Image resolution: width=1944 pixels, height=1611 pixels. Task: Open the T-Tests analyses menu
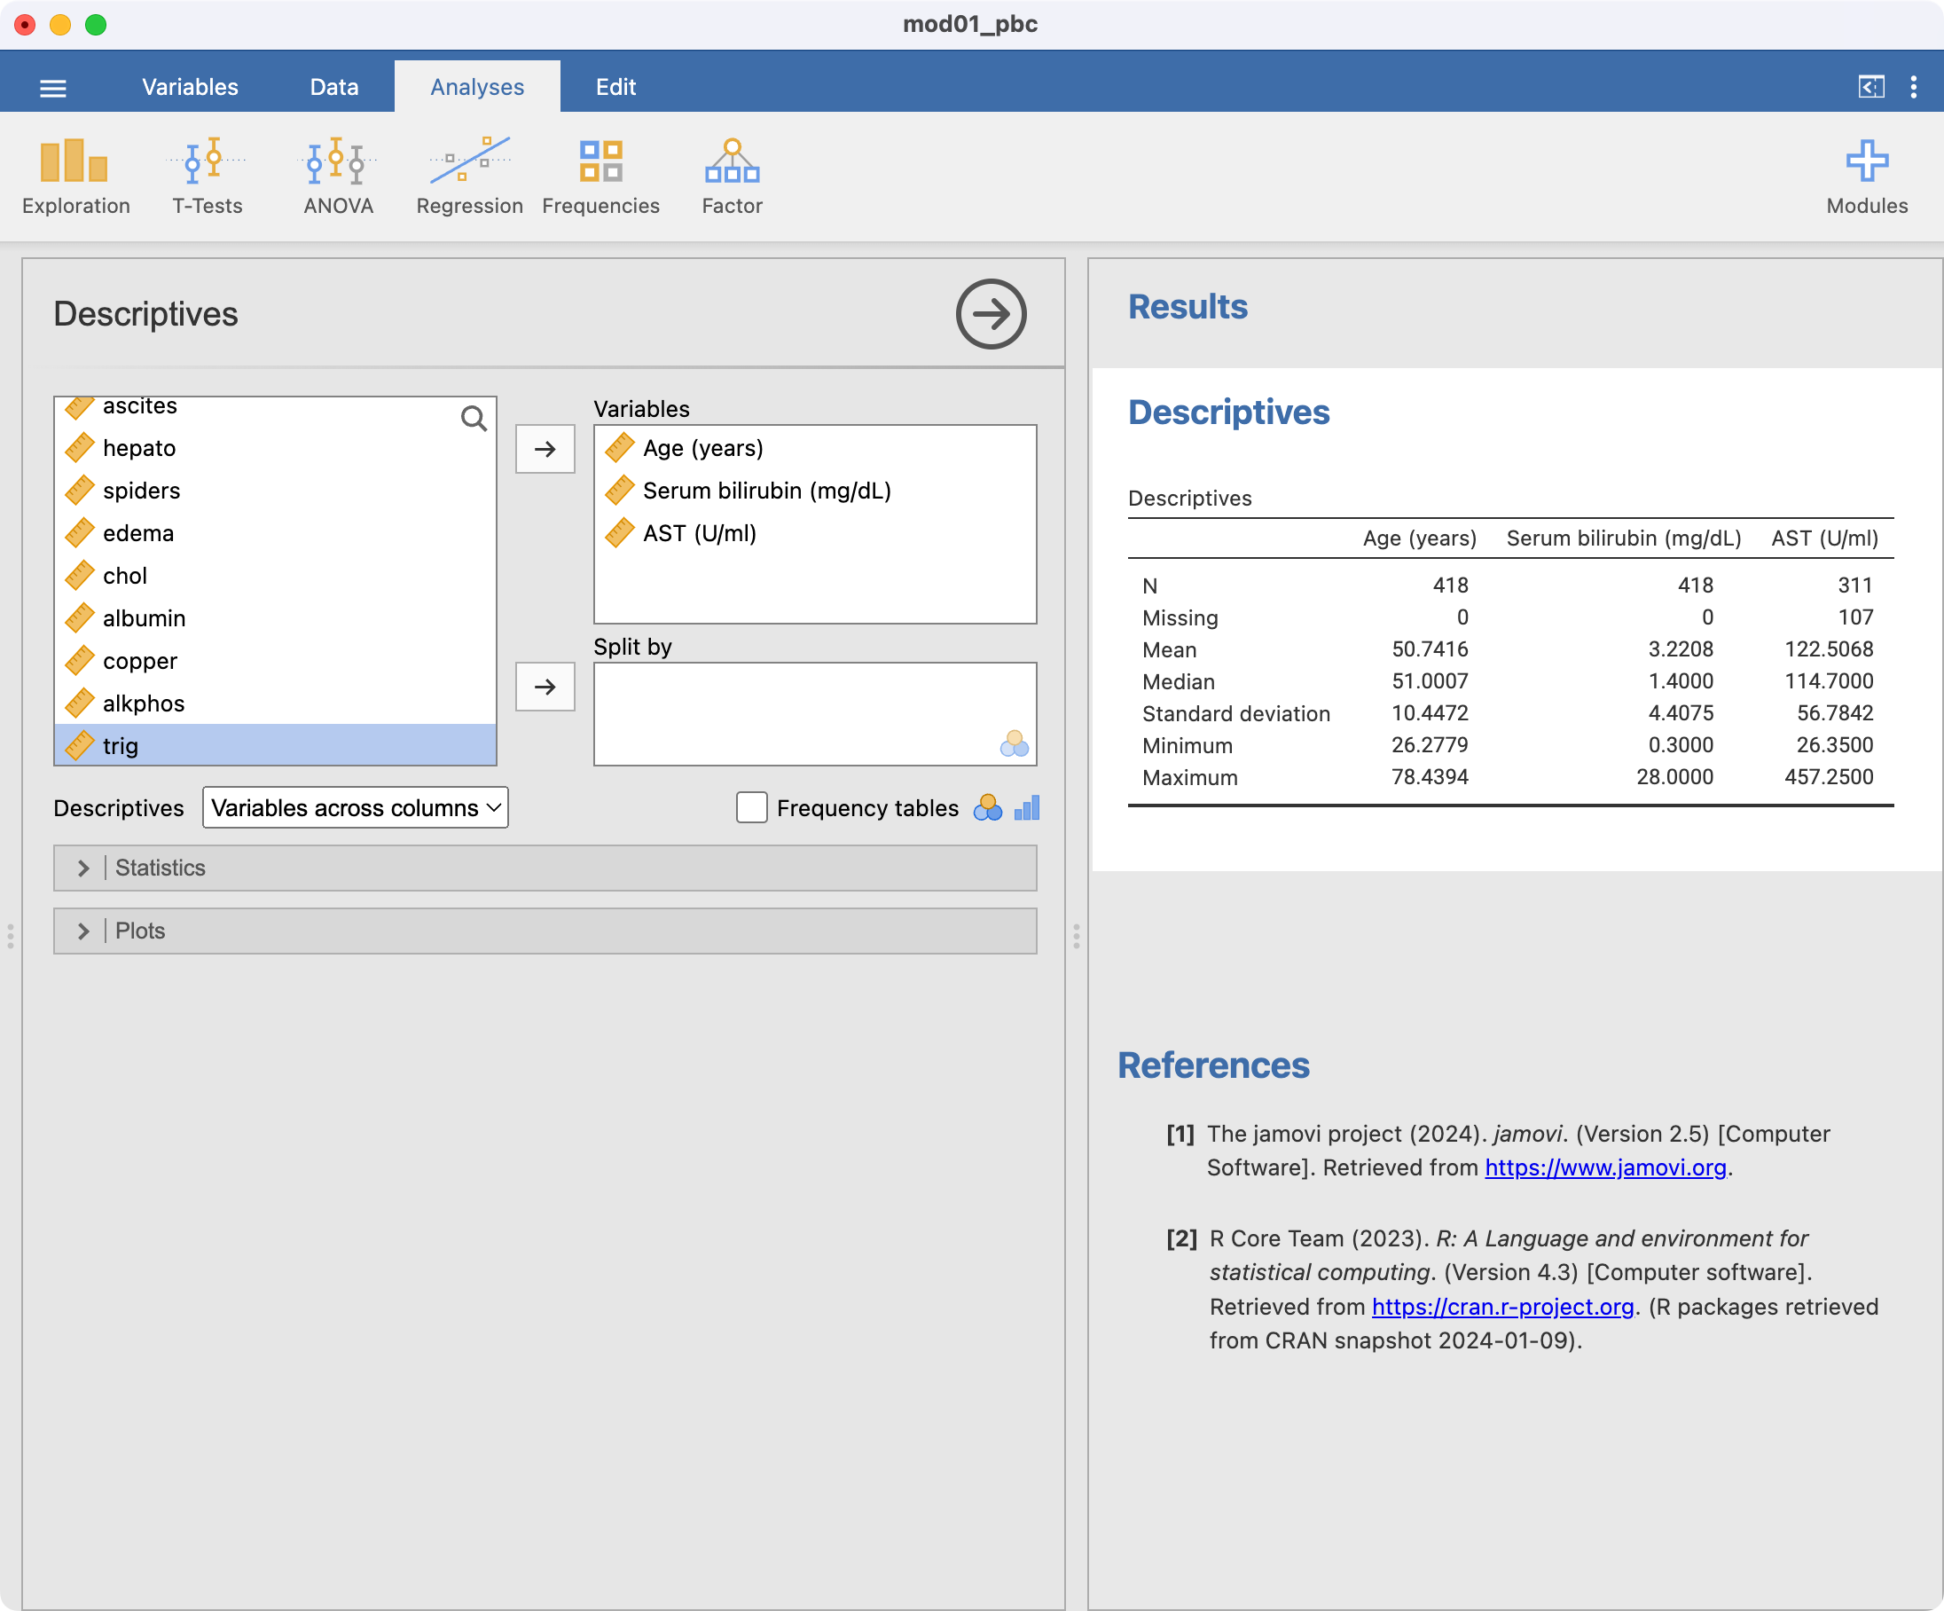pos(208,177)
